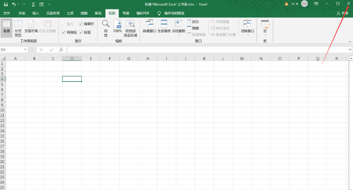Click in the formula bar input area

tap(207, 49)
